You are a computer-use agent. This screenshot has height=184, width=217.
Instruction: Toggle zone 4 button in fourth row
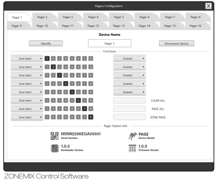[x=65, y=84]
